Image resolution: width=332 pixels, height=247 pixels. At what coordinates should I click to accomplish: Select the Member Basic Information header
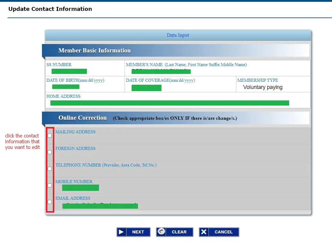pyautogui.click(x=94, y=50)
